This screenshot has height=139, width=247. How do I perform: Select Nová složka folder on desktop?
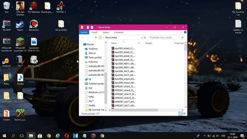[61, 25]
